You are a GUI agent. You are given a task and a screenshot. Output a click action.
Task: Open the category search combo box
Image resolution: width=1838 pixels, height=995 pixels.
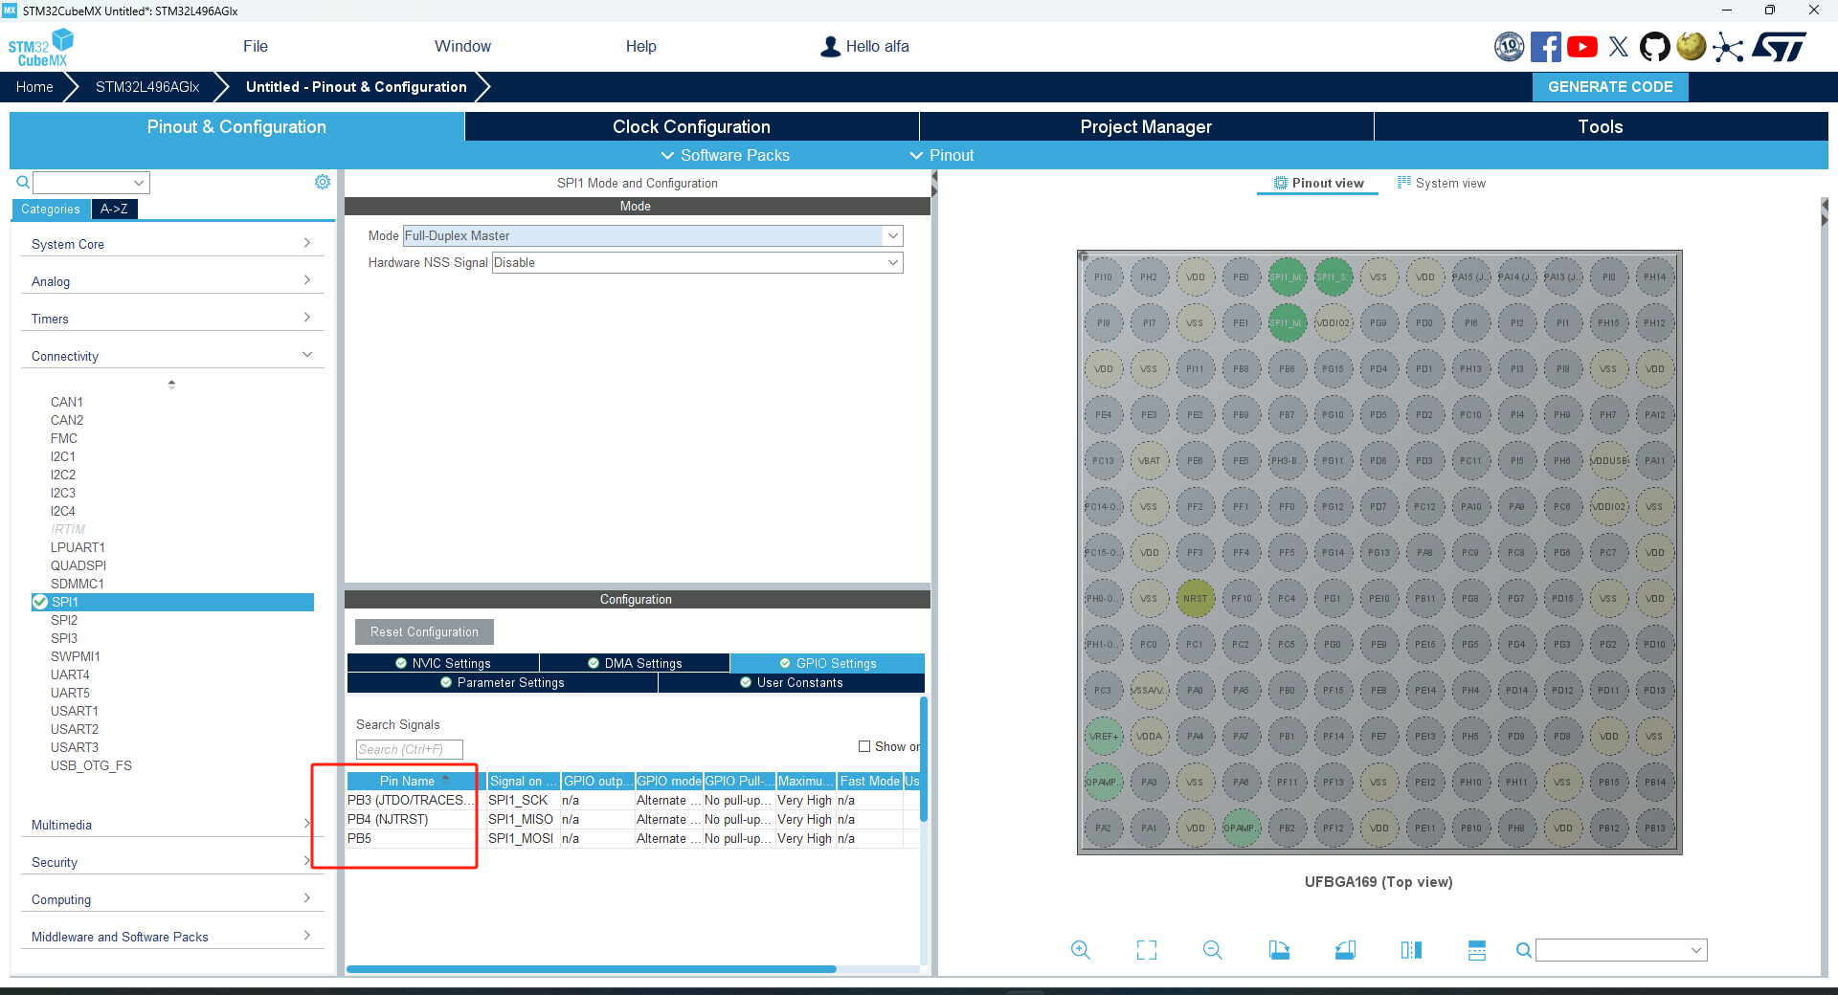pos(91,182)
